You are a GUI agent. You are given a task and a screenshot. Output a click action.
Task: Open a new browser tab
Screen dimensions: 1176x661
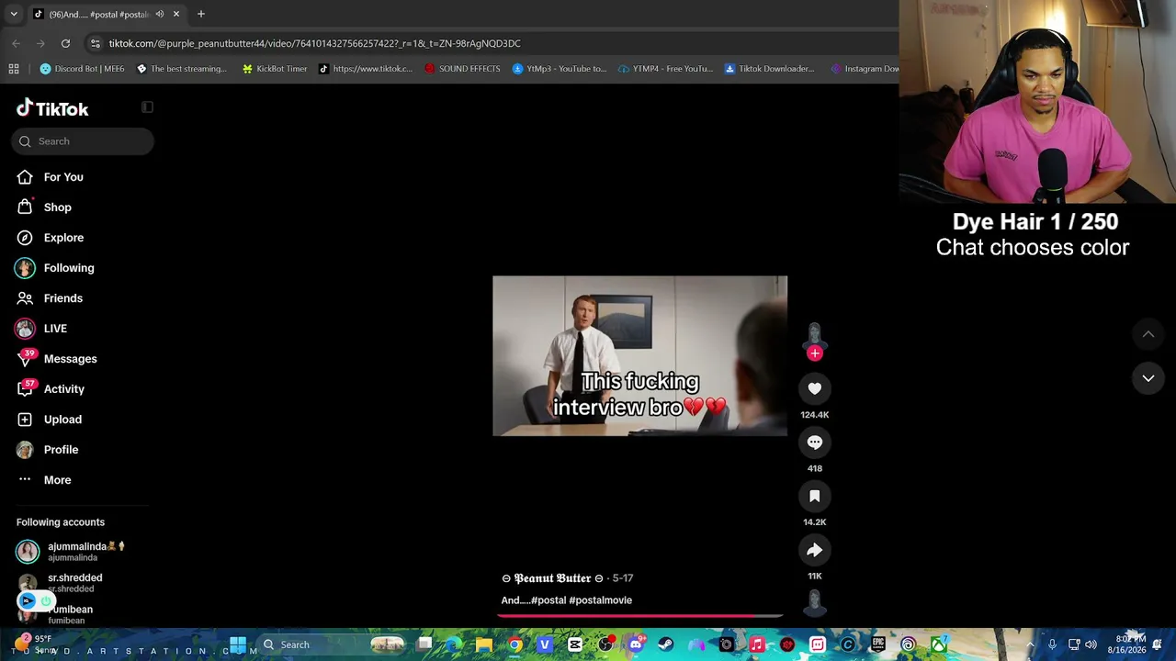(x=201, y=14)
